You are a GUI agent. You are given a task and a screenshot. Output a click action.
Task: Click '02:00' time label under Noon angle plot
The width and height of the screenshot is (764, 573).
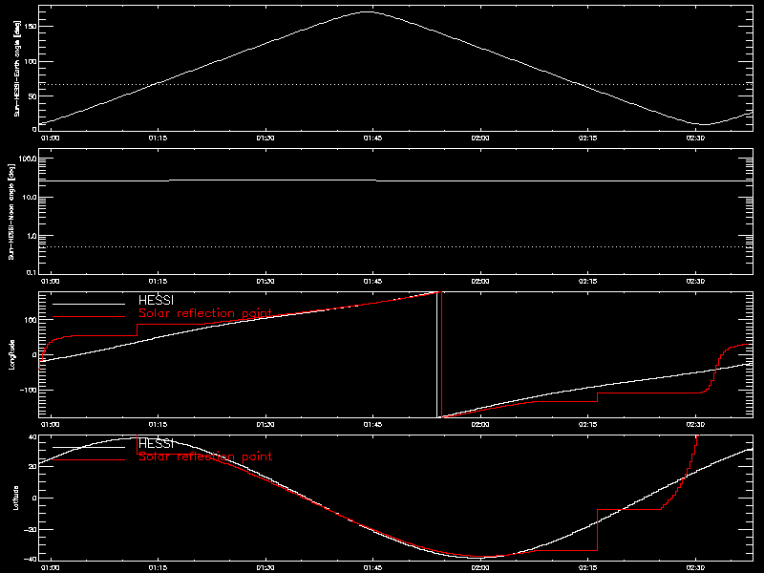coord(480,282)
